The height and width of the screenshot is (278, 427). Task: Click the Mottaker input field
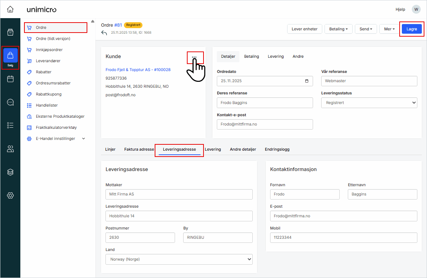click(x=179, y=194)
